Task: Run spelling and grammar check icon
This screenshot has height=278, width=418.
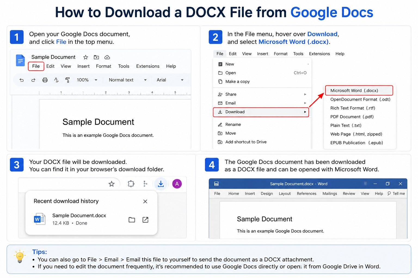Action: [x=56, y=80]
